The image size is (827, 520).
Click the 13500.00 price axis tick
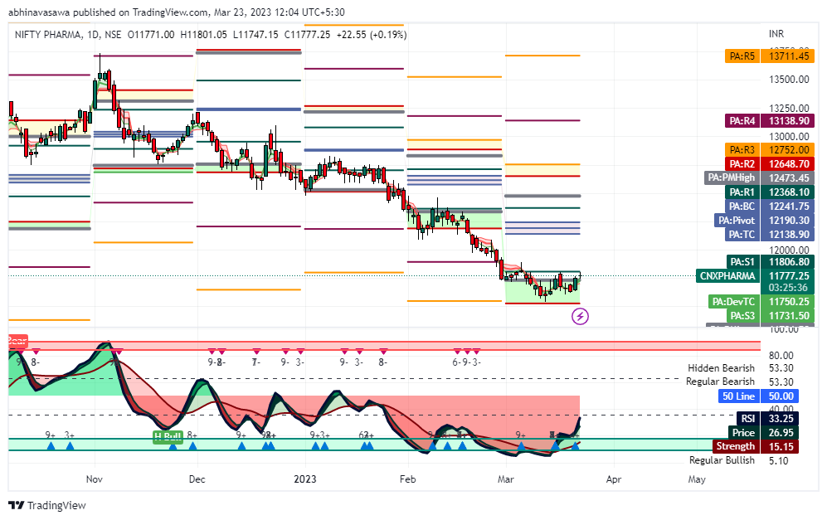(x=789, y=80)
